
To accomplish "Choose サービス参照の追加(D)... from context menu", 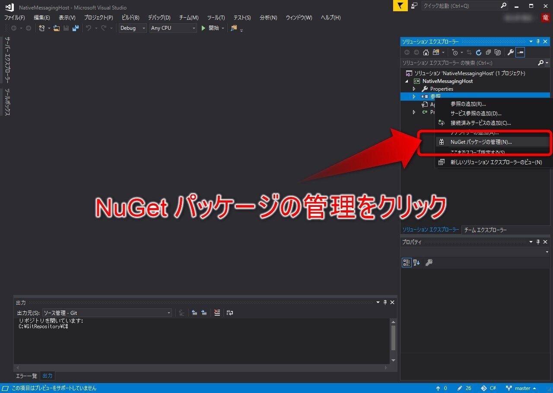I will pos(476,114).
